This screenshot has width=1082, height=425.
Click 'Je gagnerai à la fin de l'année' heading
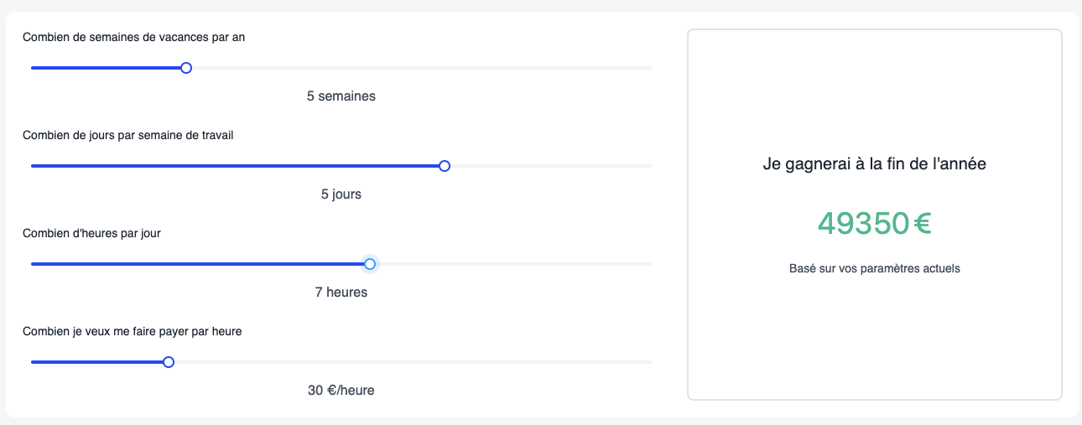[x=874, y=164]
